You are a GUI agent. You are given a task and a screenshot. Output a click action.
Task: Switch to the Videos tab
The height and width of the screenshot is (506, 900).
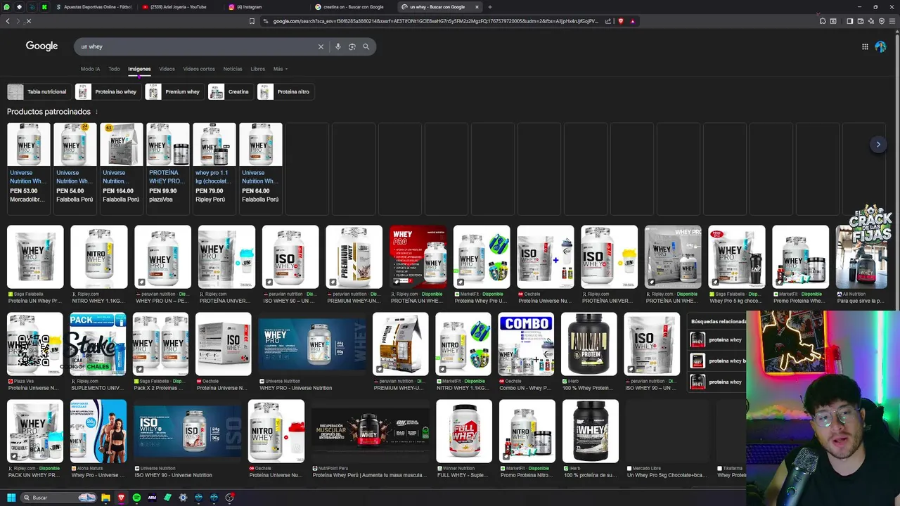[167, 69]
